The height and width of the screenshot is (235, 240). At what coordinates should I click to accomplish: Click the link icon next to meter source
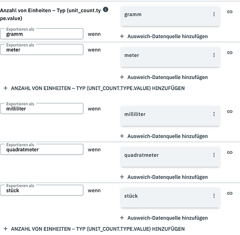tap(230, 53)
